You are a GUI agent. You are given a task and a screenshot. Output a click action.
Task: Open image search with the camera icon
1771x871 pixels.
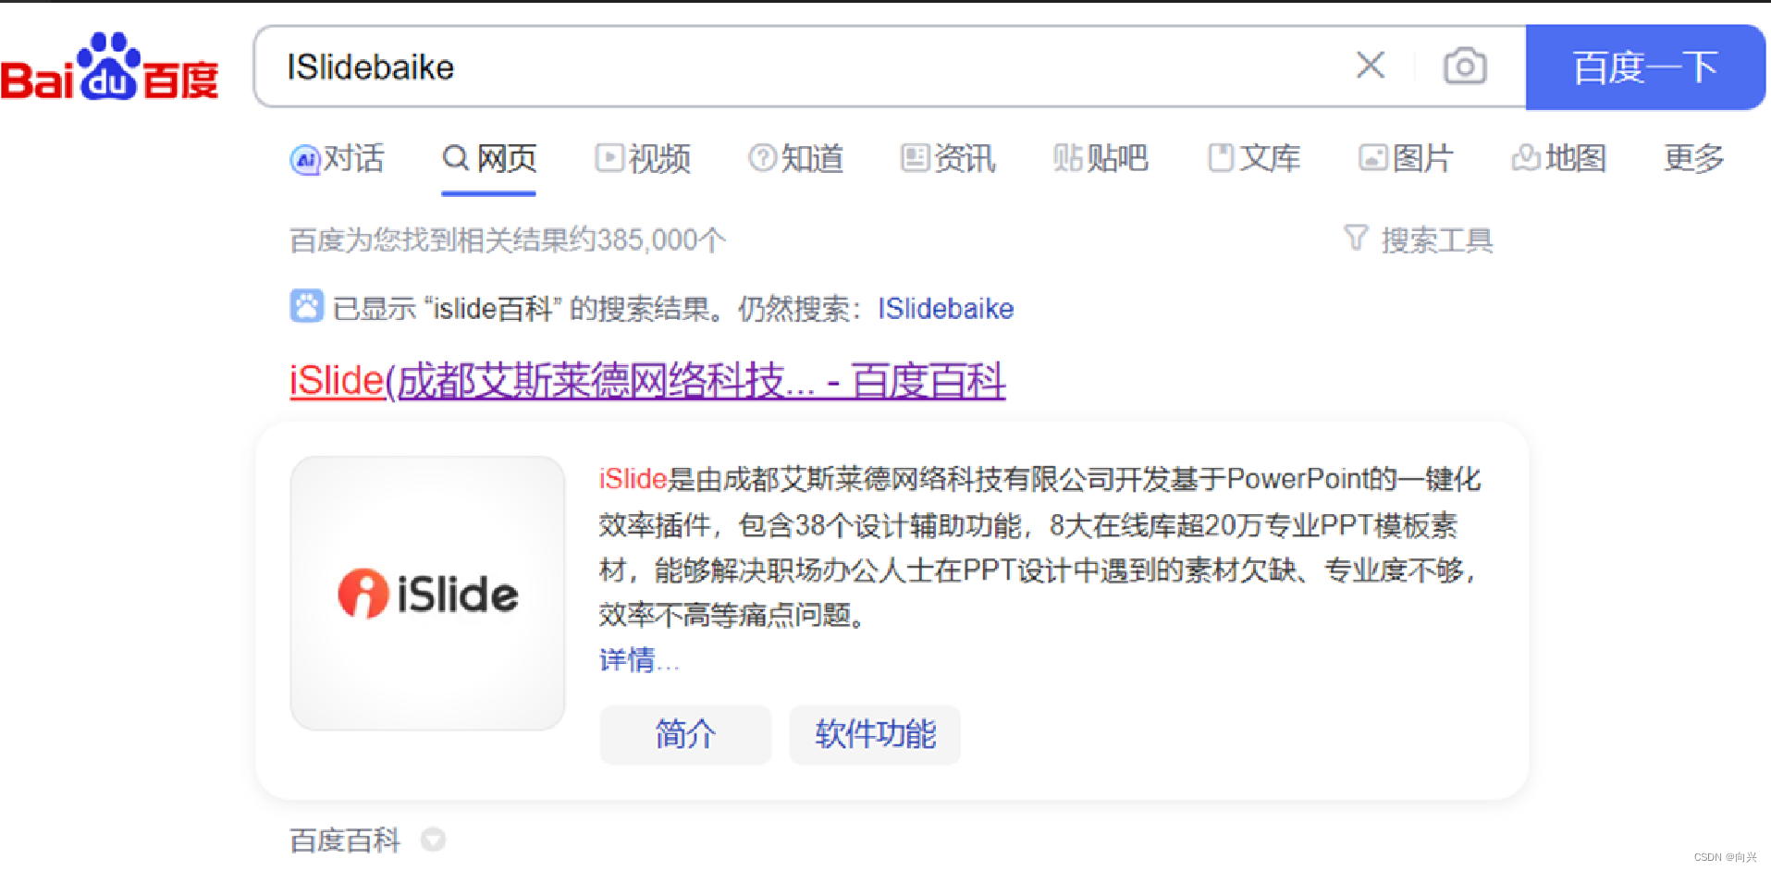click(1465, 67)
